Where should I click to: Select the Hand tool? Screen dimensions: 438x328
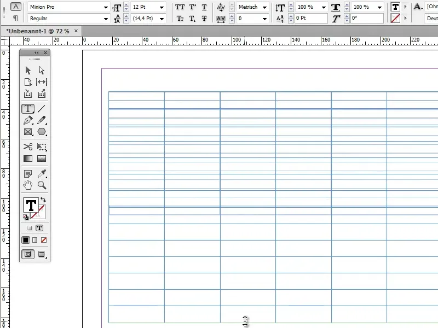(28, 185)
